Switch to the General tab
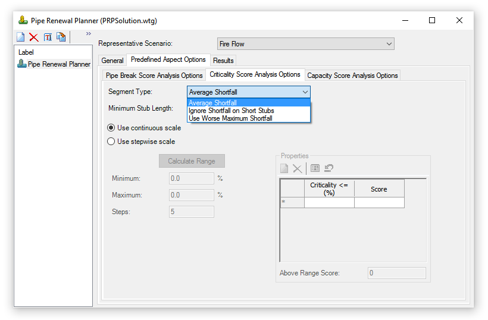Screen dimensions: 488x320 tap(112, 61)
